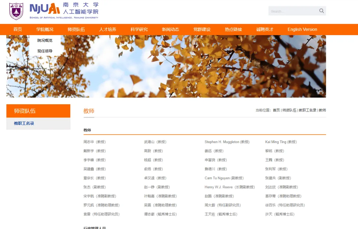Viewport: 358px width, 229px height.
Task: Open the 新闻动态 nav menu
Action: pos(171,29)
